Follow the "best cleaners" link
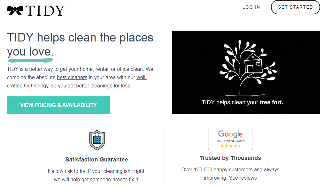 point(72,78)
